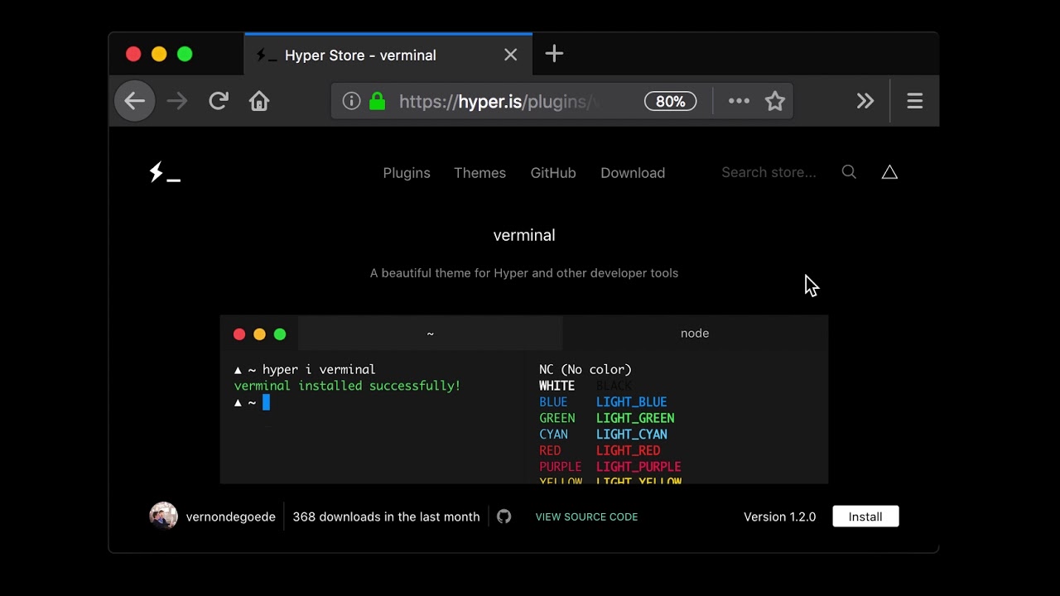The image size is (1060, 596).
Task: Reload the page with the refresh icon
Action: (x=219, y=101)
